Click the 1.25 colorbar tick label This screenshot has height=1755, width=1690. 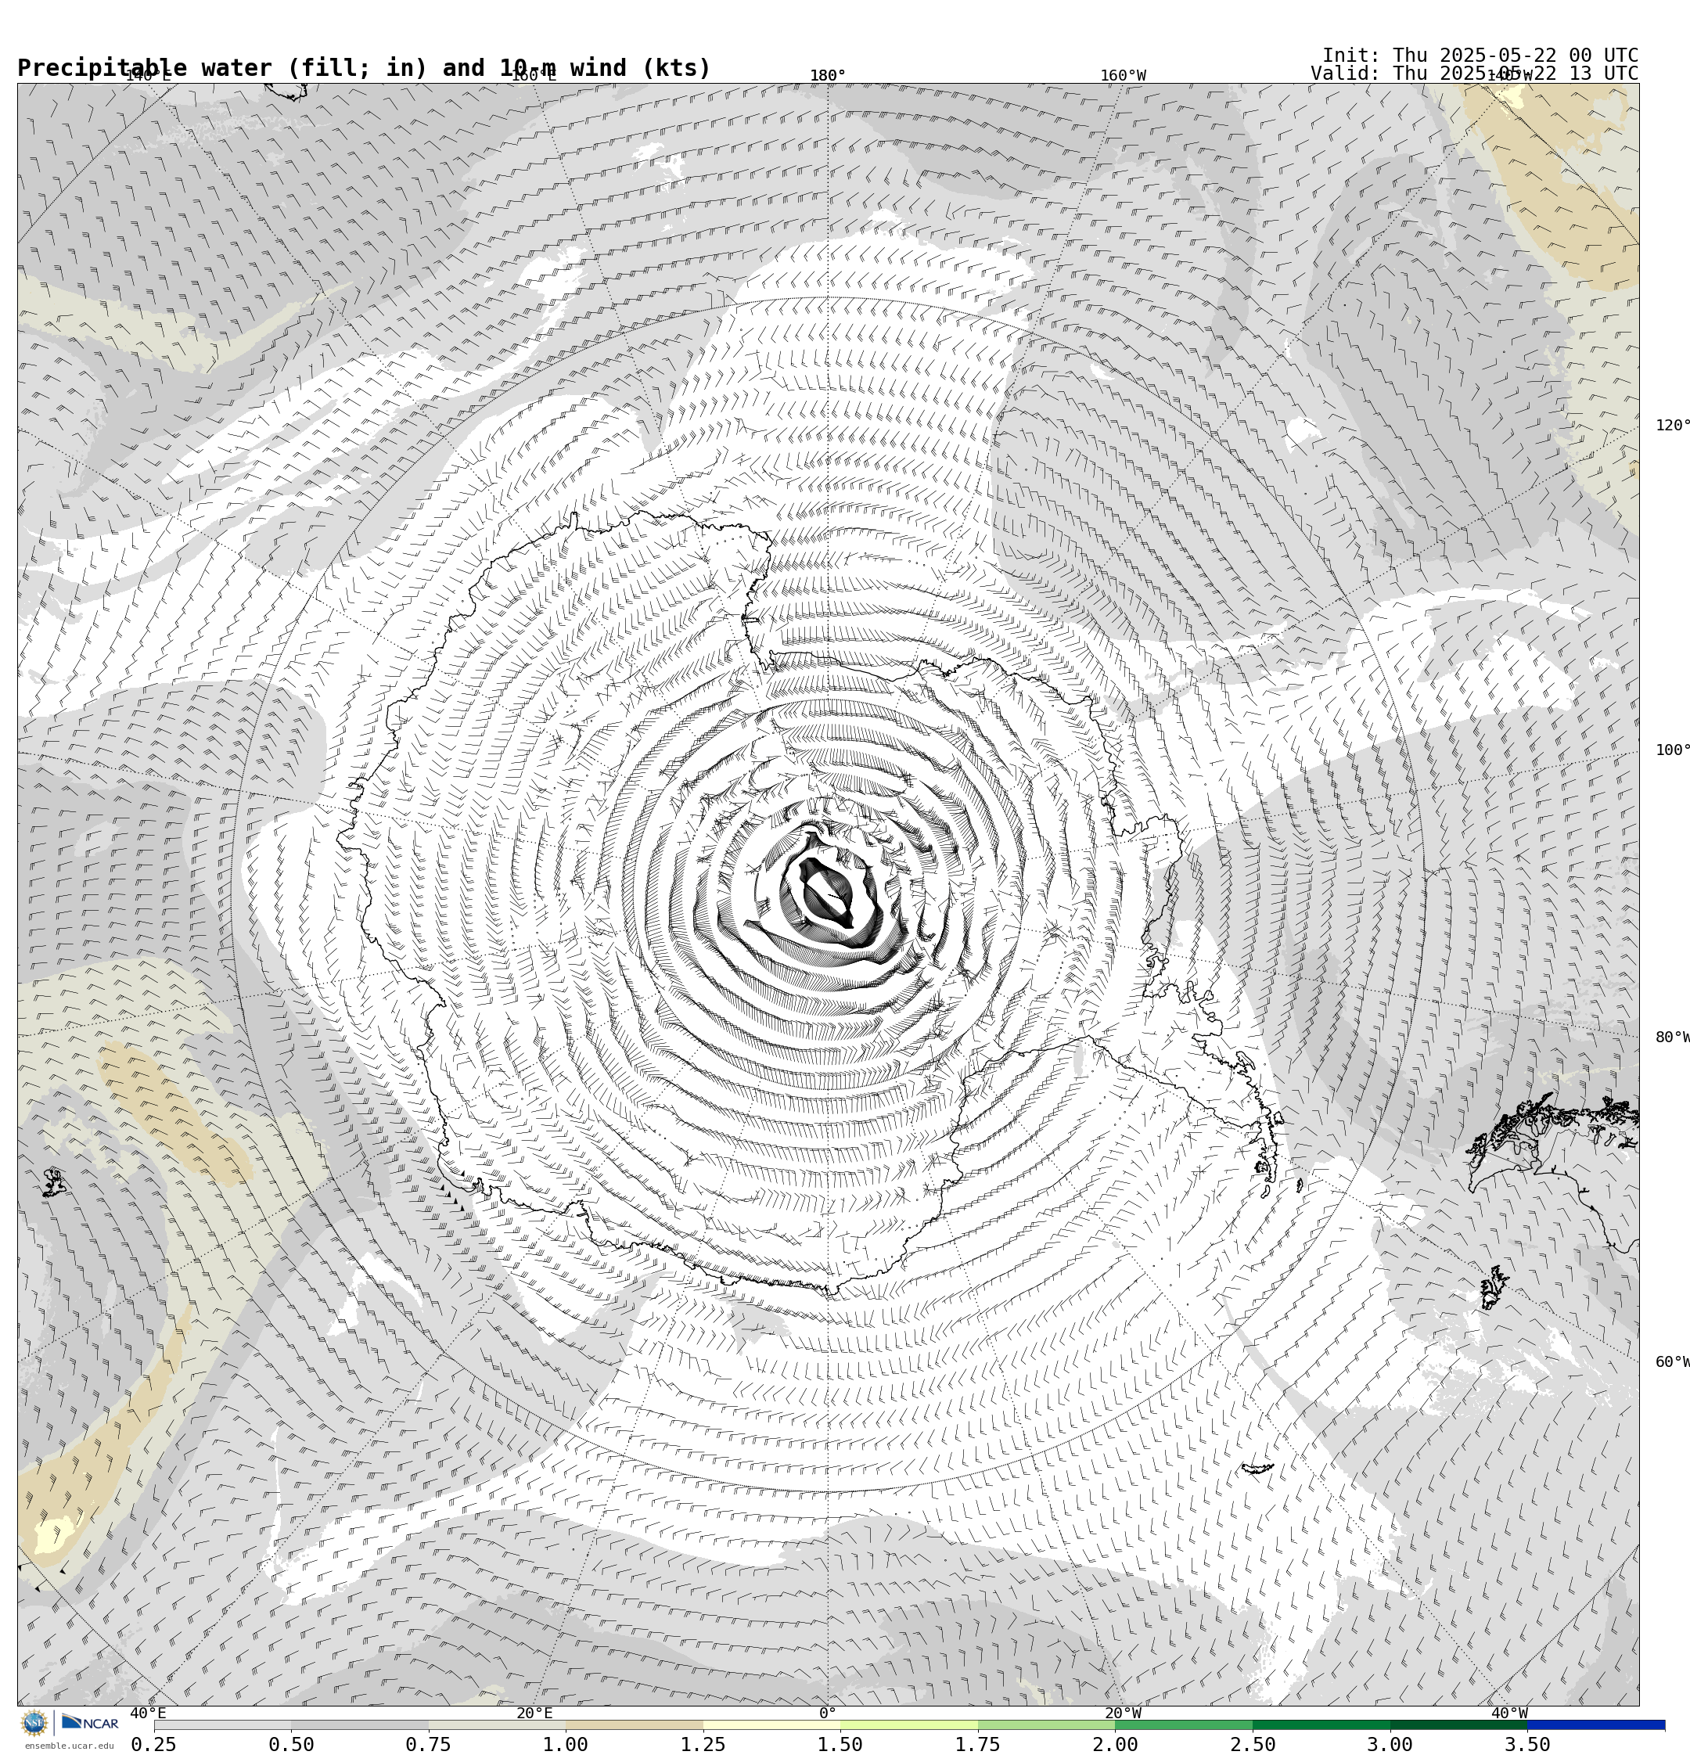(703, 1743)
